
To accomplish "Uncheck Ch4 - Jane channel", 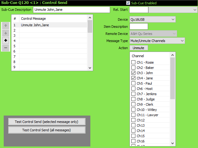I will pos(133,78).
